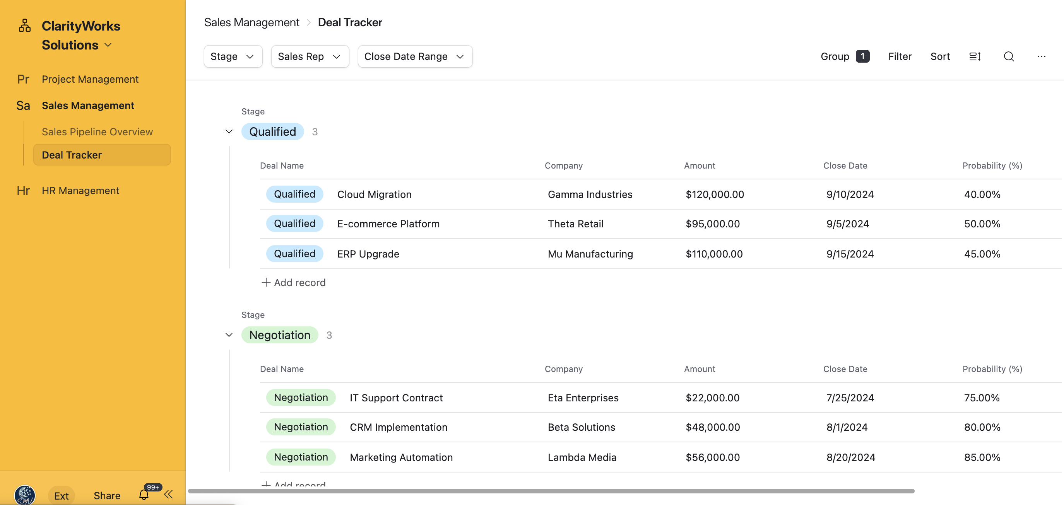
Task: Open the notifications bell icon
Action: pos(144,494)
